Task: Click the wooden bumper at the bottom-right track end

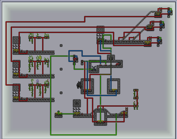Action: pos(127,109)
